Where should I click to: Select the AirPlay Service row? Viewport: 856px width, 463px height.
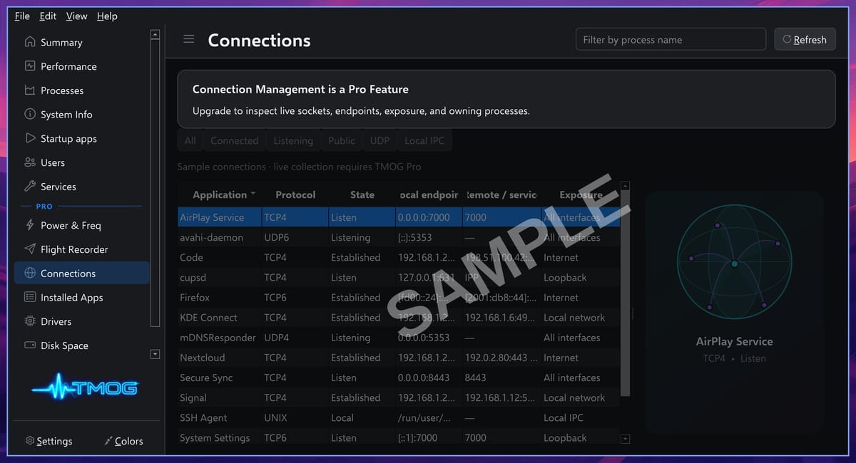point(399,217)
